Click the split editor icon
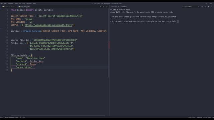 pos(103,7)
